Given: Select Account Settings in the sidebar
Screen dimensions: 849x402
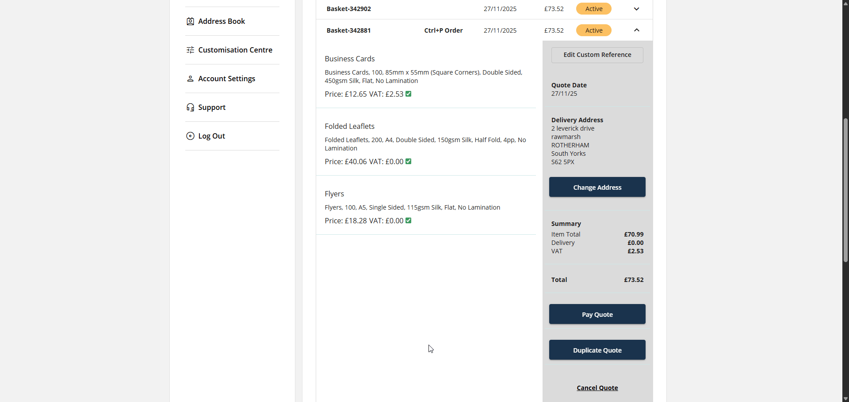Looking at the screenshot, I should [x=227, y=79].
